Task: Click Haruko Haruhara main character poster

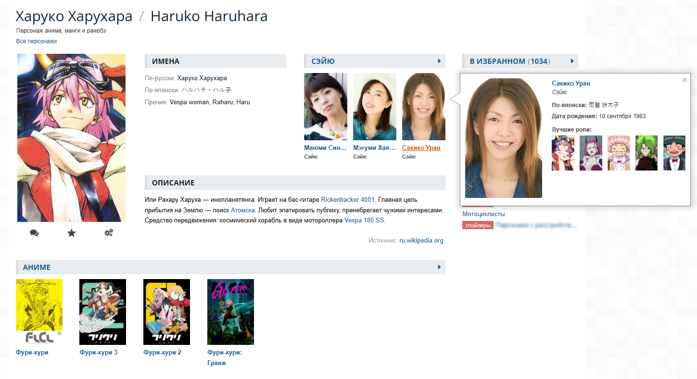Action: (71, 138)
